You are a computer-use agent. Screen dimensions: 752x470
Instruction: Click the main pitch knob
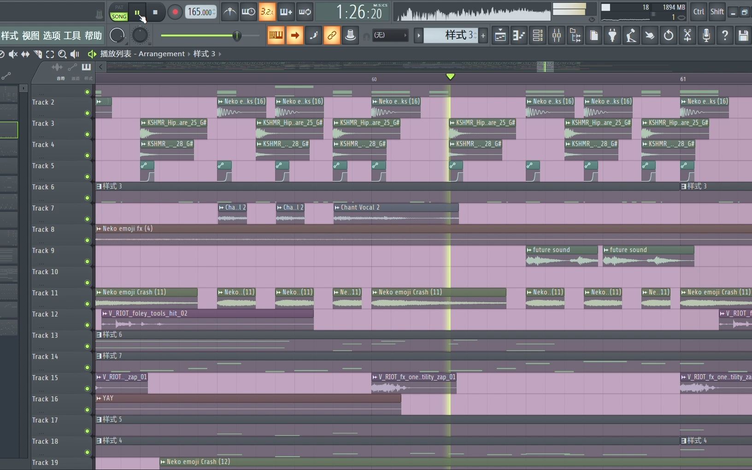(140, 35)
